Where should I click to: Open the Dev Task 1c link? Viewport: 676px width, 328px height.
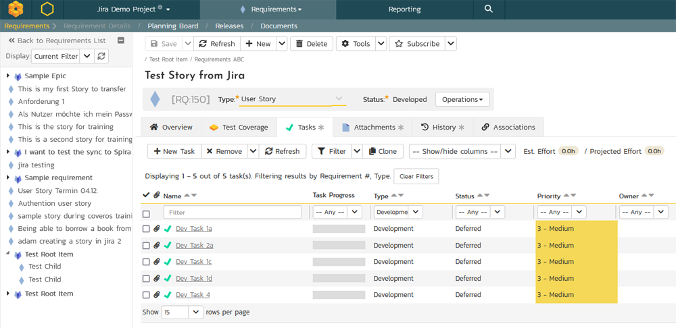(x=193, y=262)
